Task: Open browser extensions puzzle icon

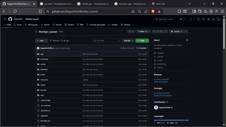Action: click(179, 11)
